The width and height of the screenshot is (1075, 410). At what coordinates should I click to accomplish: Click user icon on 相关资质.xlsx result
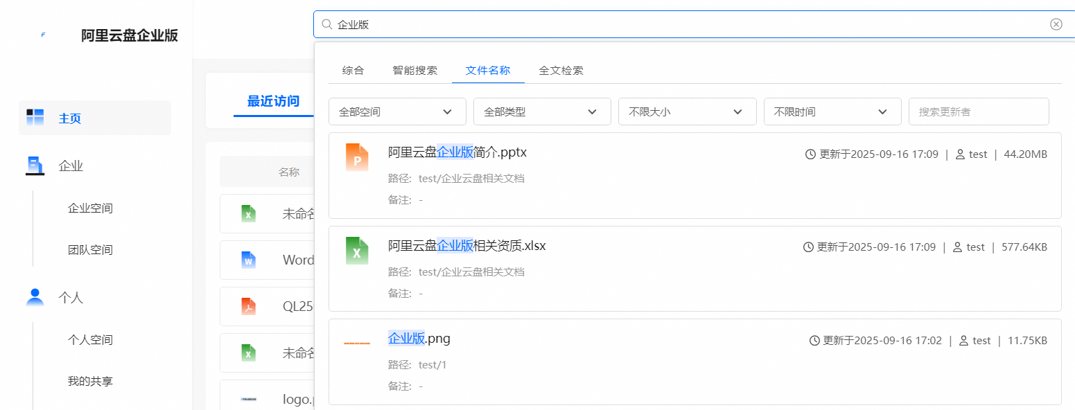coord(958,247)
